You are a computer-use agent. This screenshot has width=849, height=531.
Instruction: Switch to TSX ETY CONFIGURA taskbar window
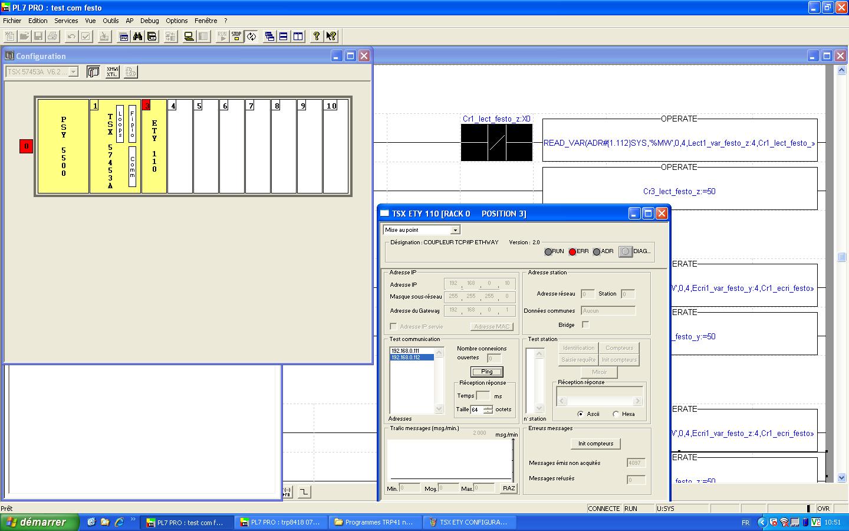[x=468, y=522]
